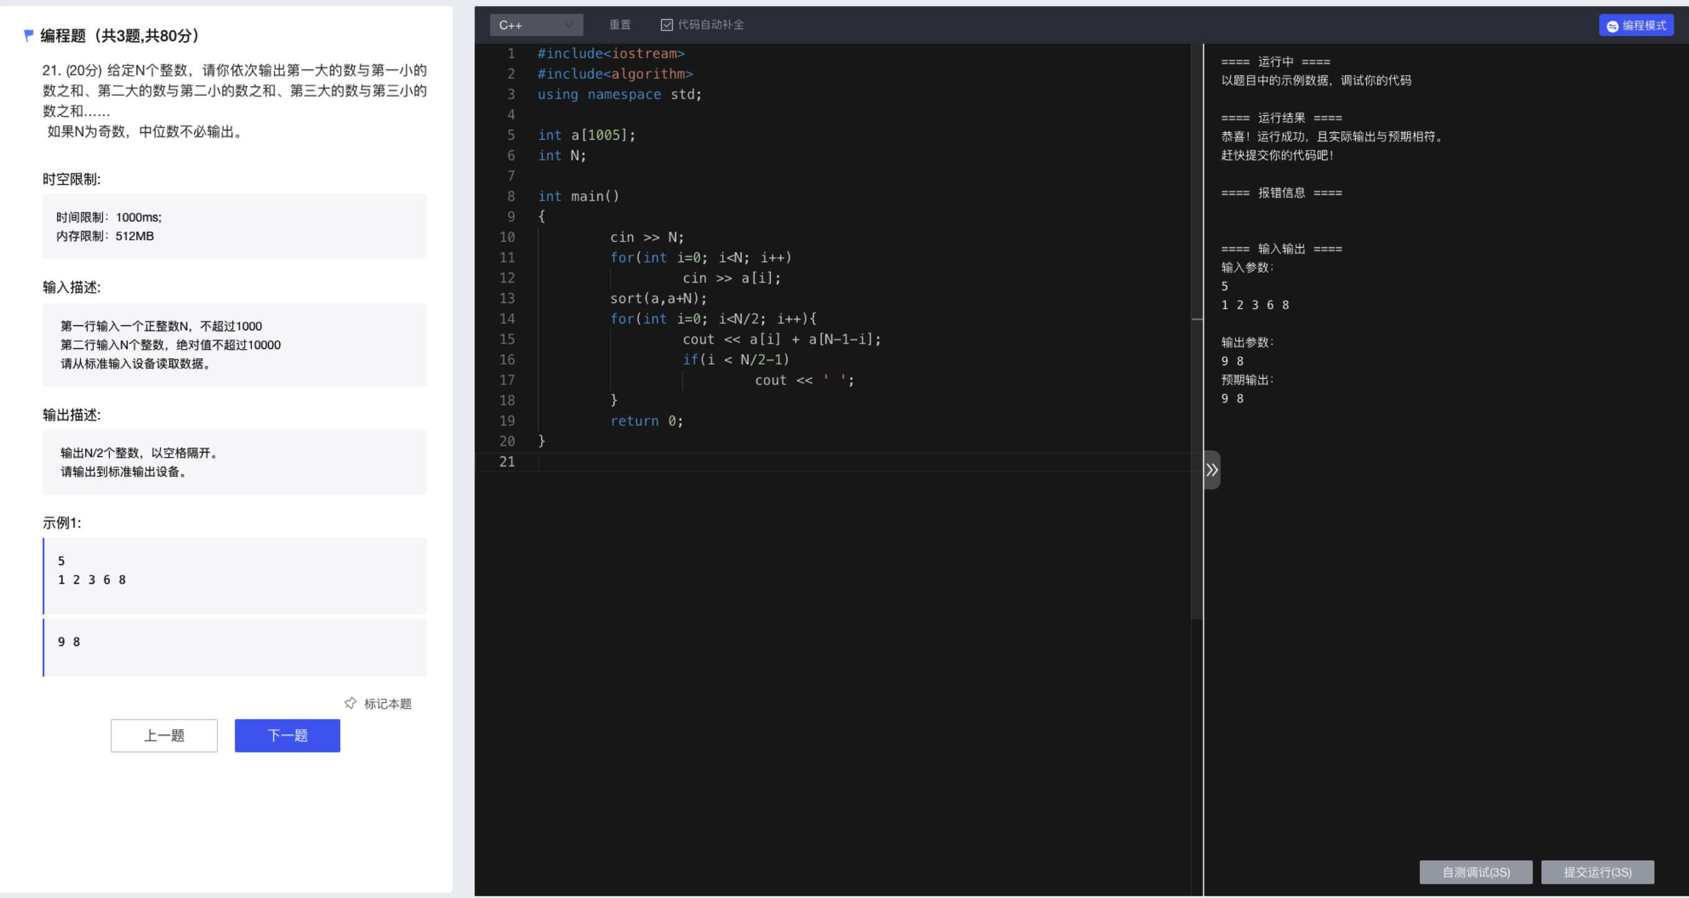Click the '输出参数:' label
The height and width of the screenshot is (898, 1689).
(1247, 342)
